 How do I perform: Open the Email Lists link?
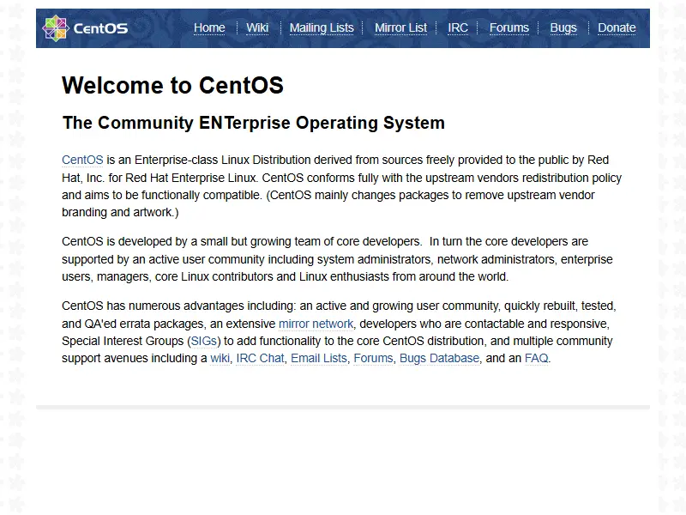tap(318, 358)
